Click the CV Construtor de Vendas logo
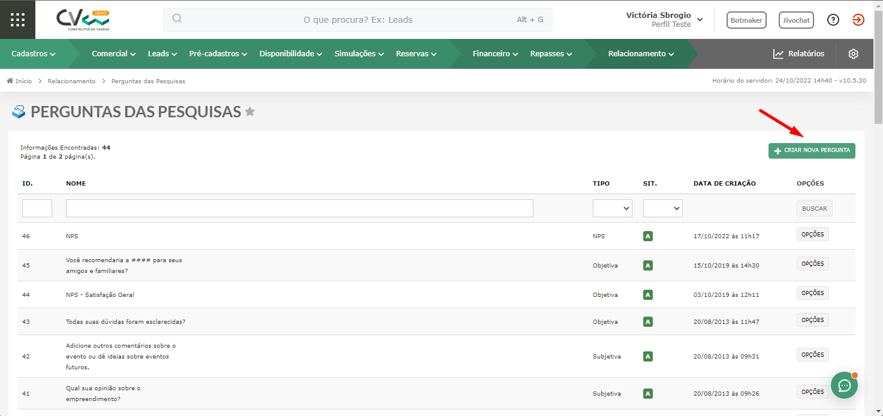This screenshot has height=416, width=883. click(x=83, y=20)
